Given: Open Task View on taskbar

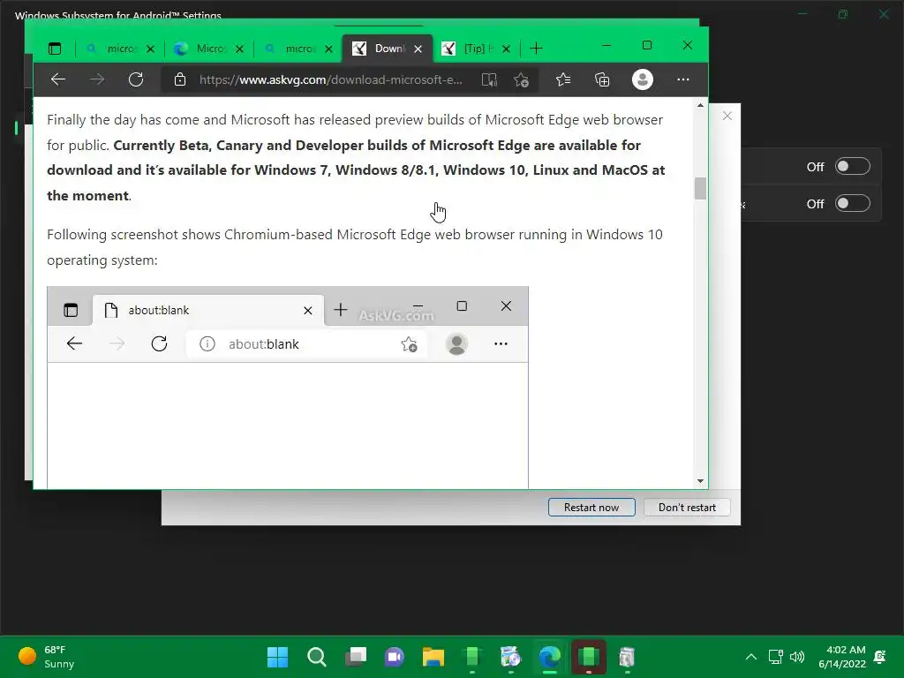Looking at the screenshot, I should (356, 657).
